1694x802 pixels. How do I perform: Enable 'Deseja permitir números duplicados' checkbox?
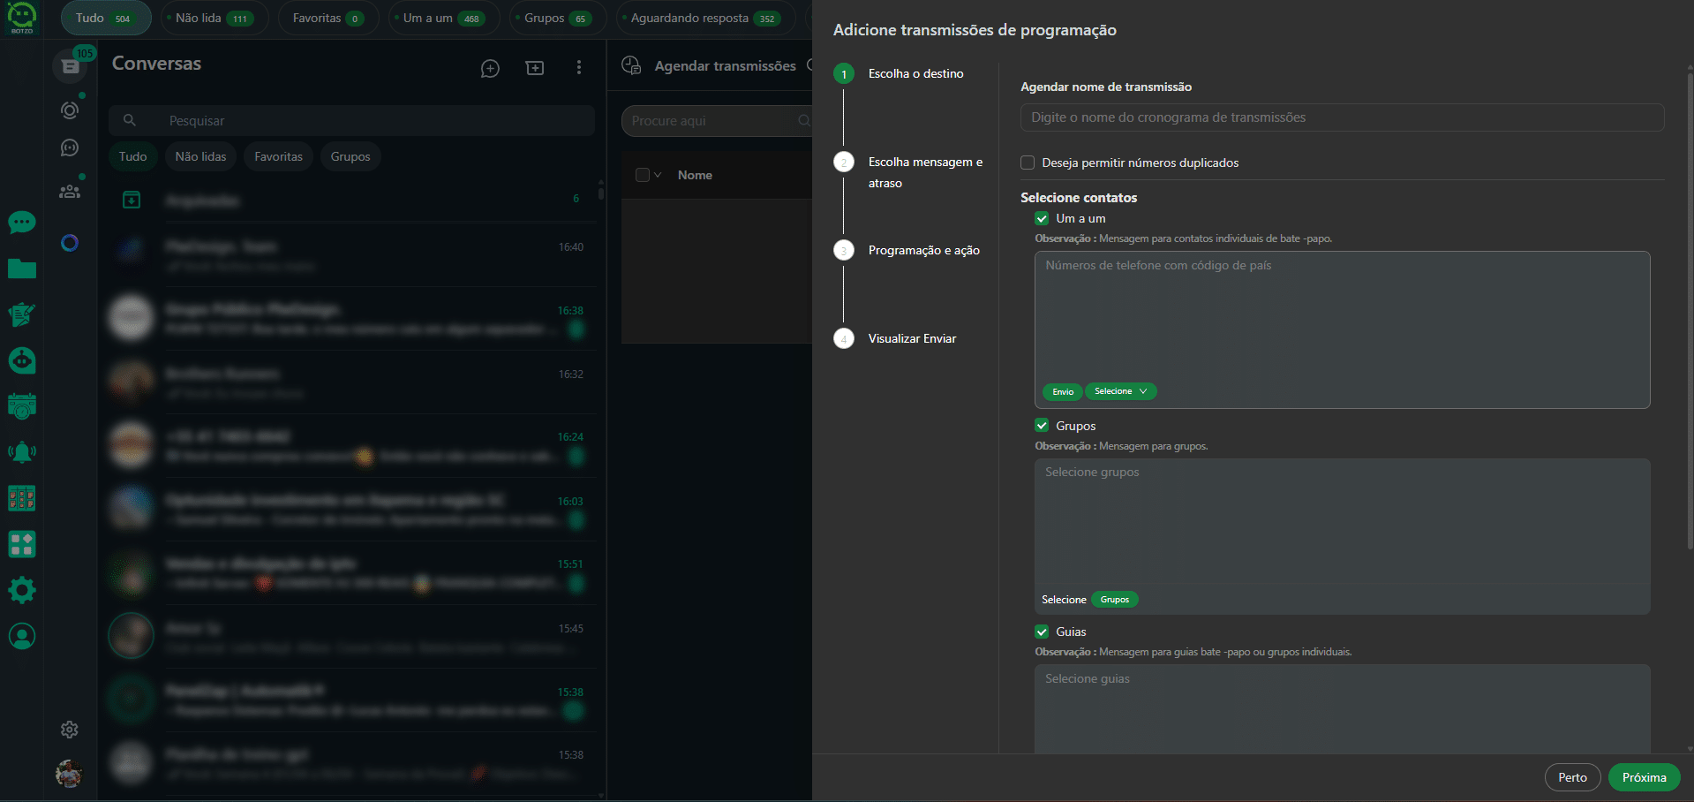1028,163
